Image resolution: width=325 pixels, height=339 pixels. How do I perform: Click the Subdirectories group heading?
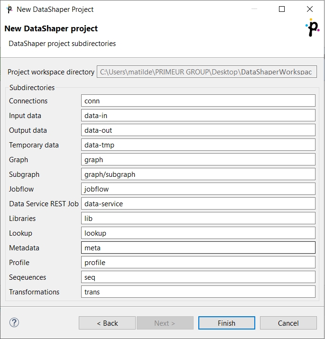click(x=32, y=88)
